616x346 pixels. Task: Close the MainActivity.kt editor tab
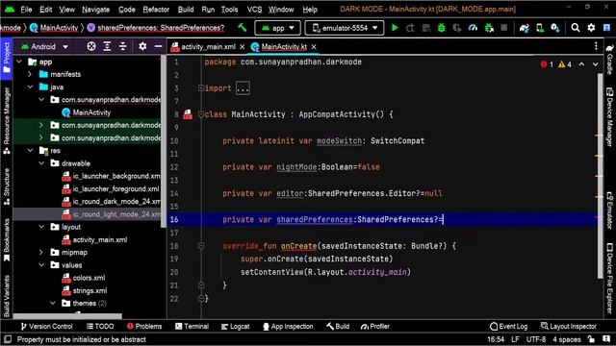(314, 47)
